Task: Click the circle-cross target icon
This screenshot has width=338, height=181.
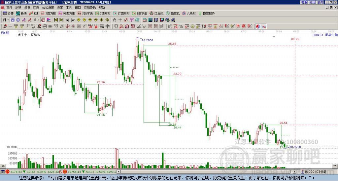Action: (67, 26)
